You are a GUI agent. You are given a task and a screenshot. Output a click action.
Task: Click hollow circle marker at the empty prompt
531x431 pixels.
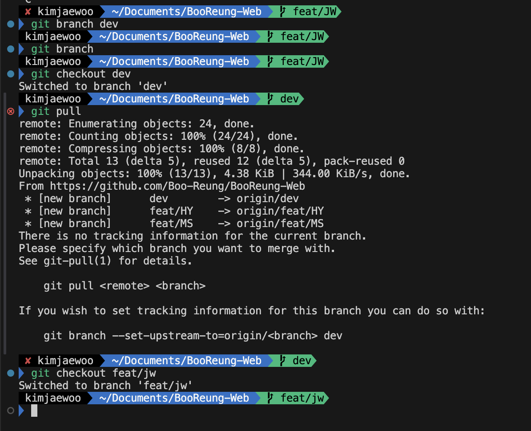coord(11,411)
